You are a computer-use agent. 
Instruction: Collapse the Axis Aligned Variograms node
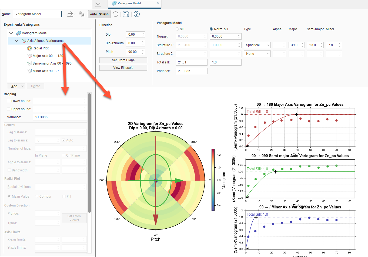(x=16, y=41)
